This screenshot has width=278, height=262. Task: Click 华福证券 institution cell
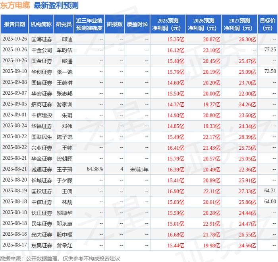[x=42, y=126]
